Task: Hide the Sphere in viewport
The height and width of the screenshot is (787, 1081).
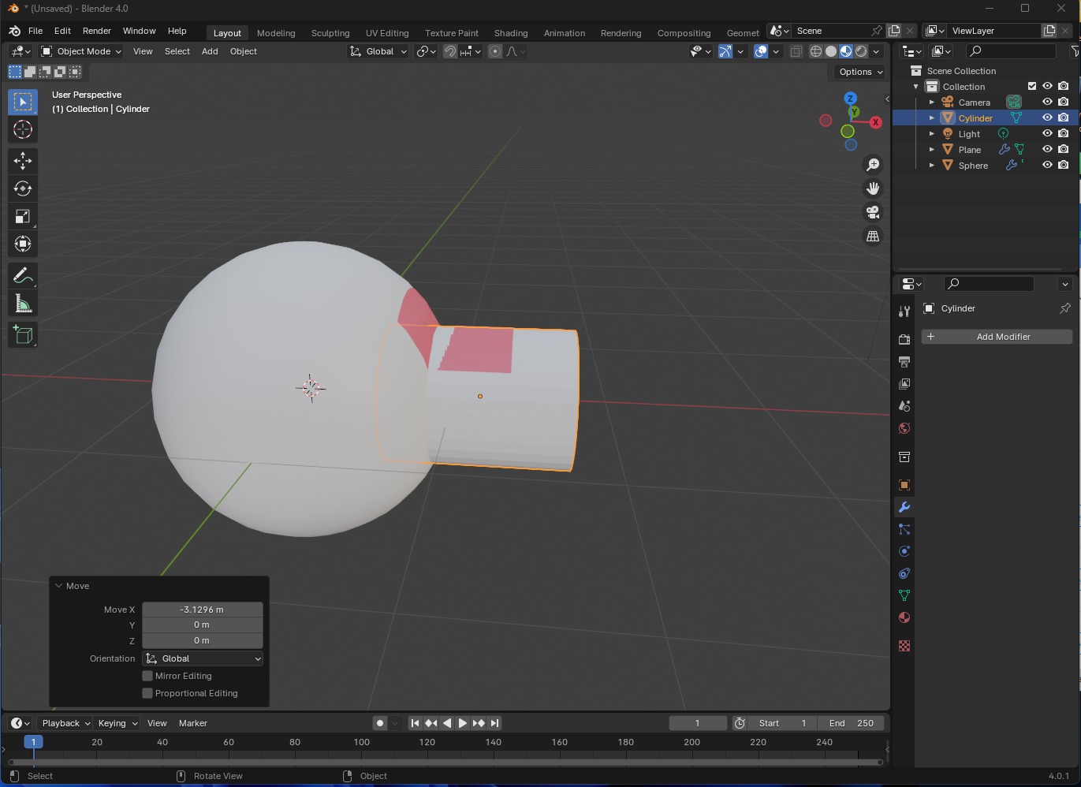Action: tap(1047, 165)
